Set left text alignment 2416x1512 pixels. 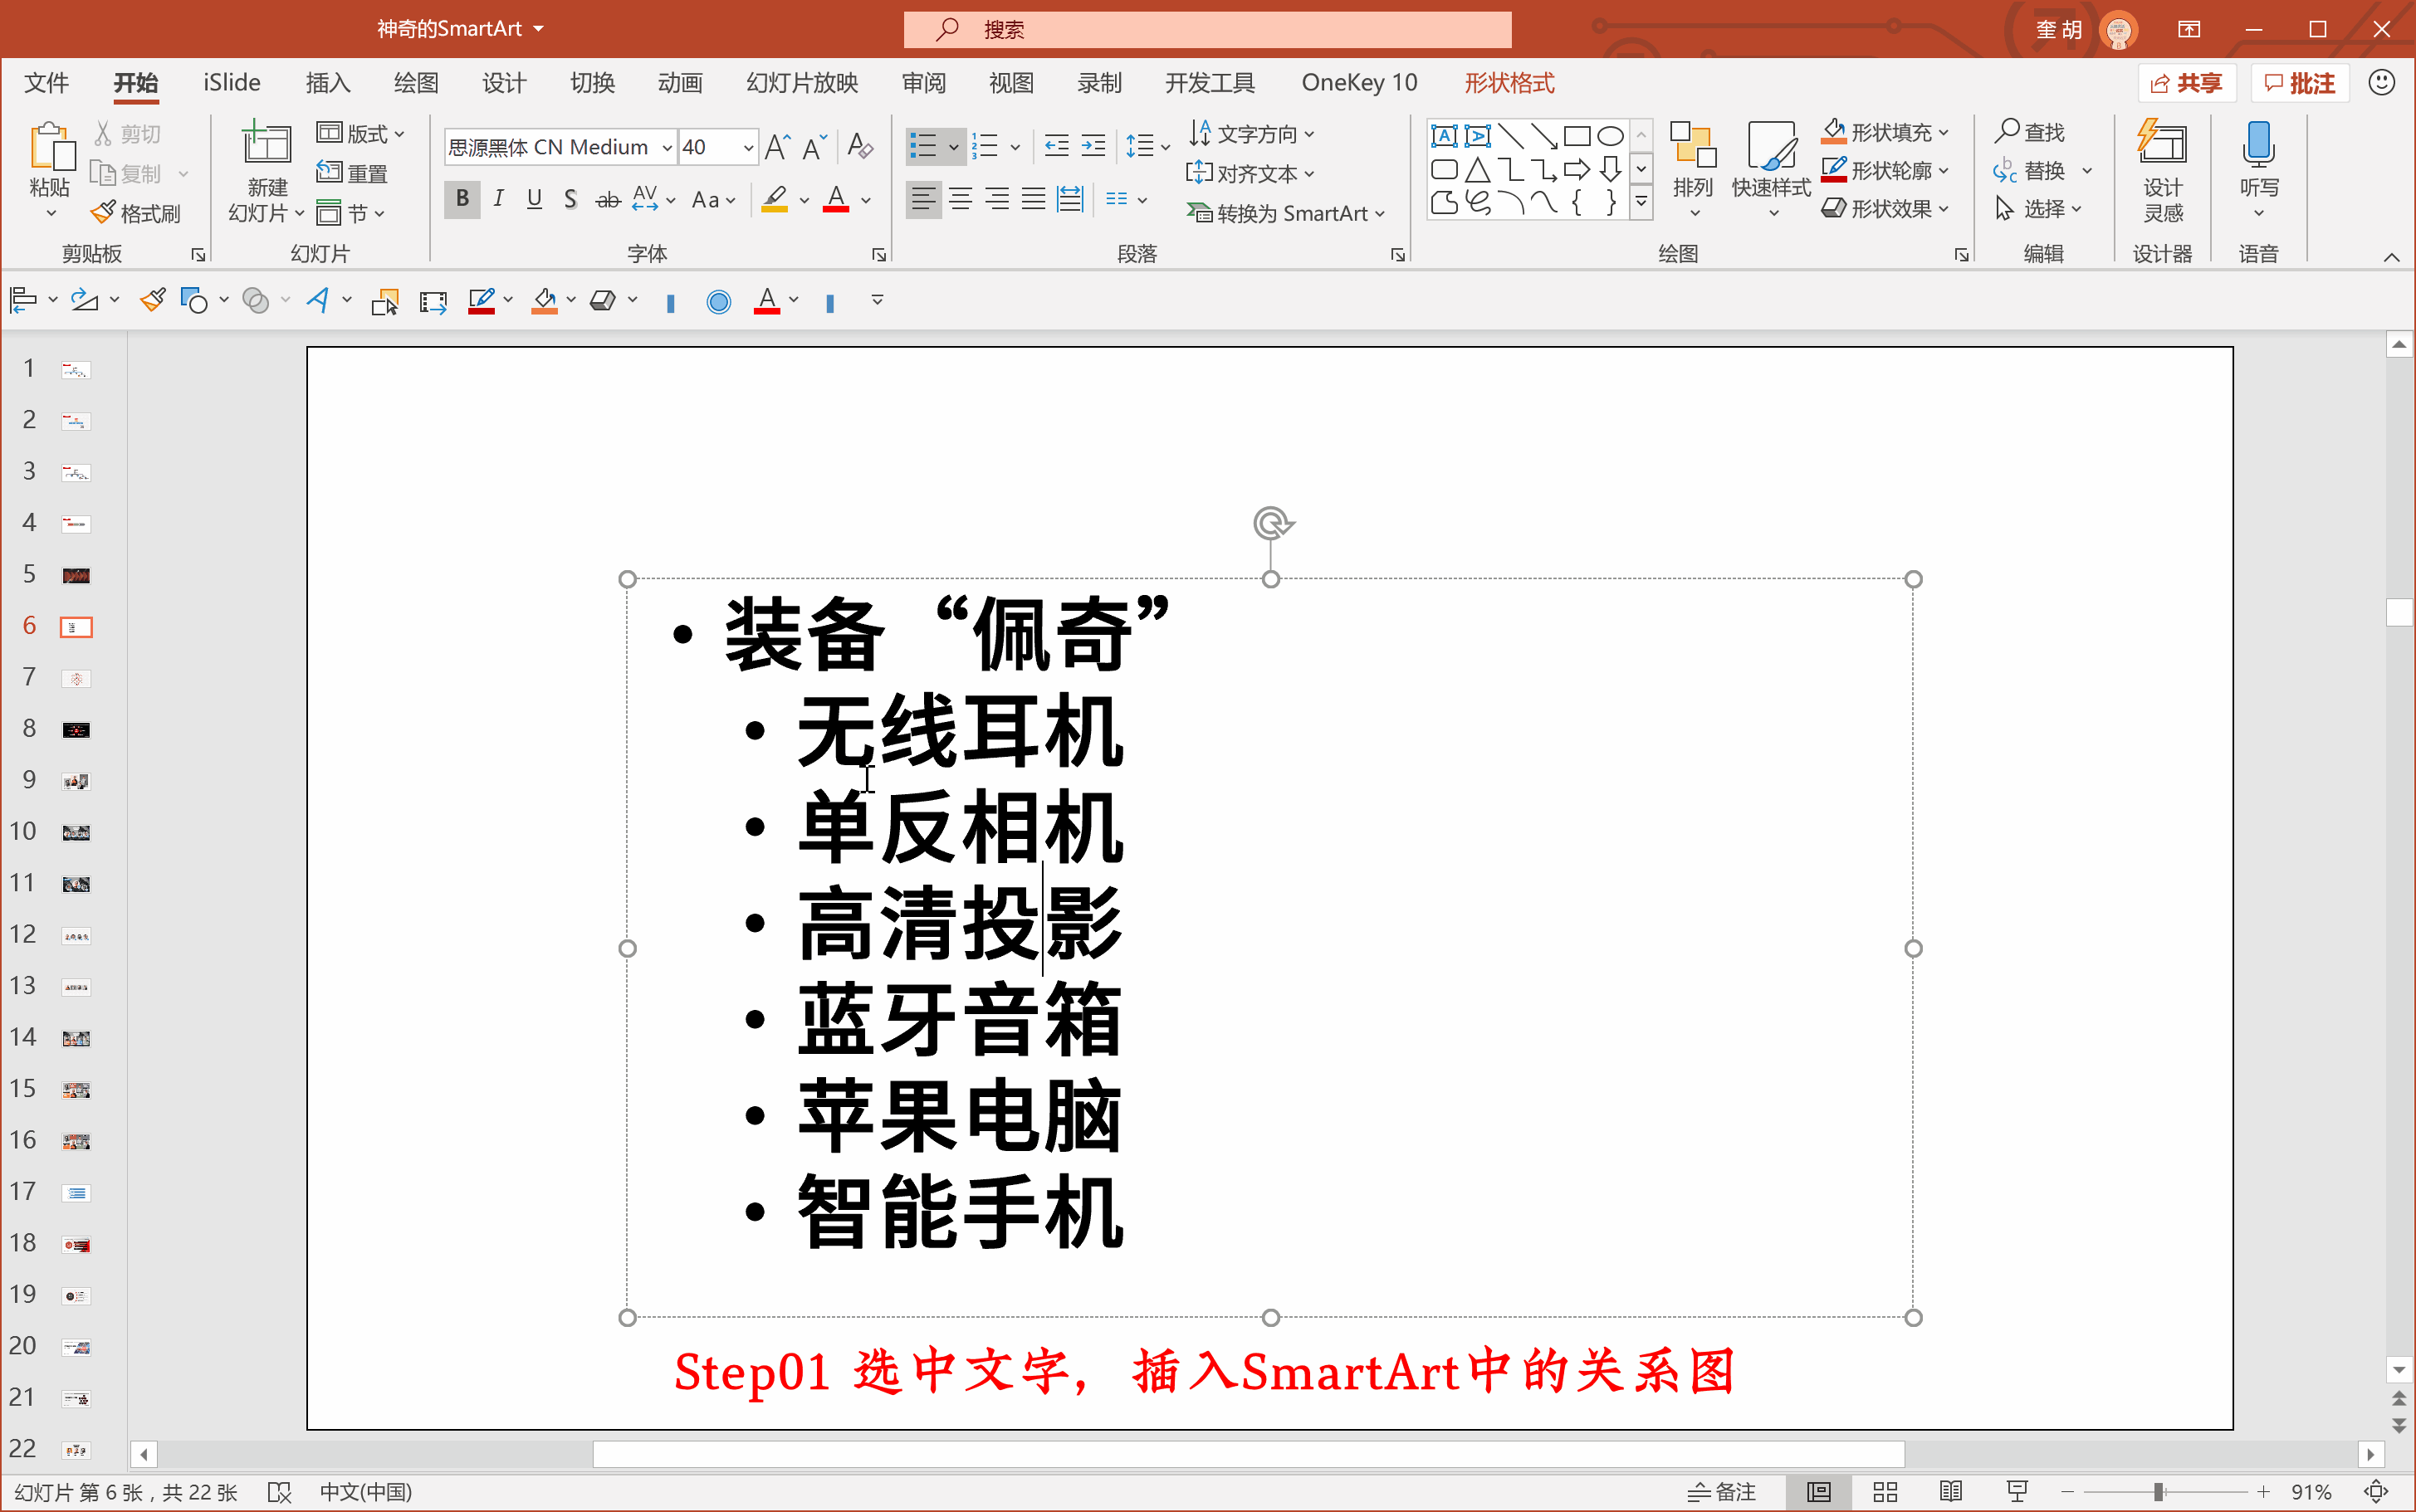point(923,199)
